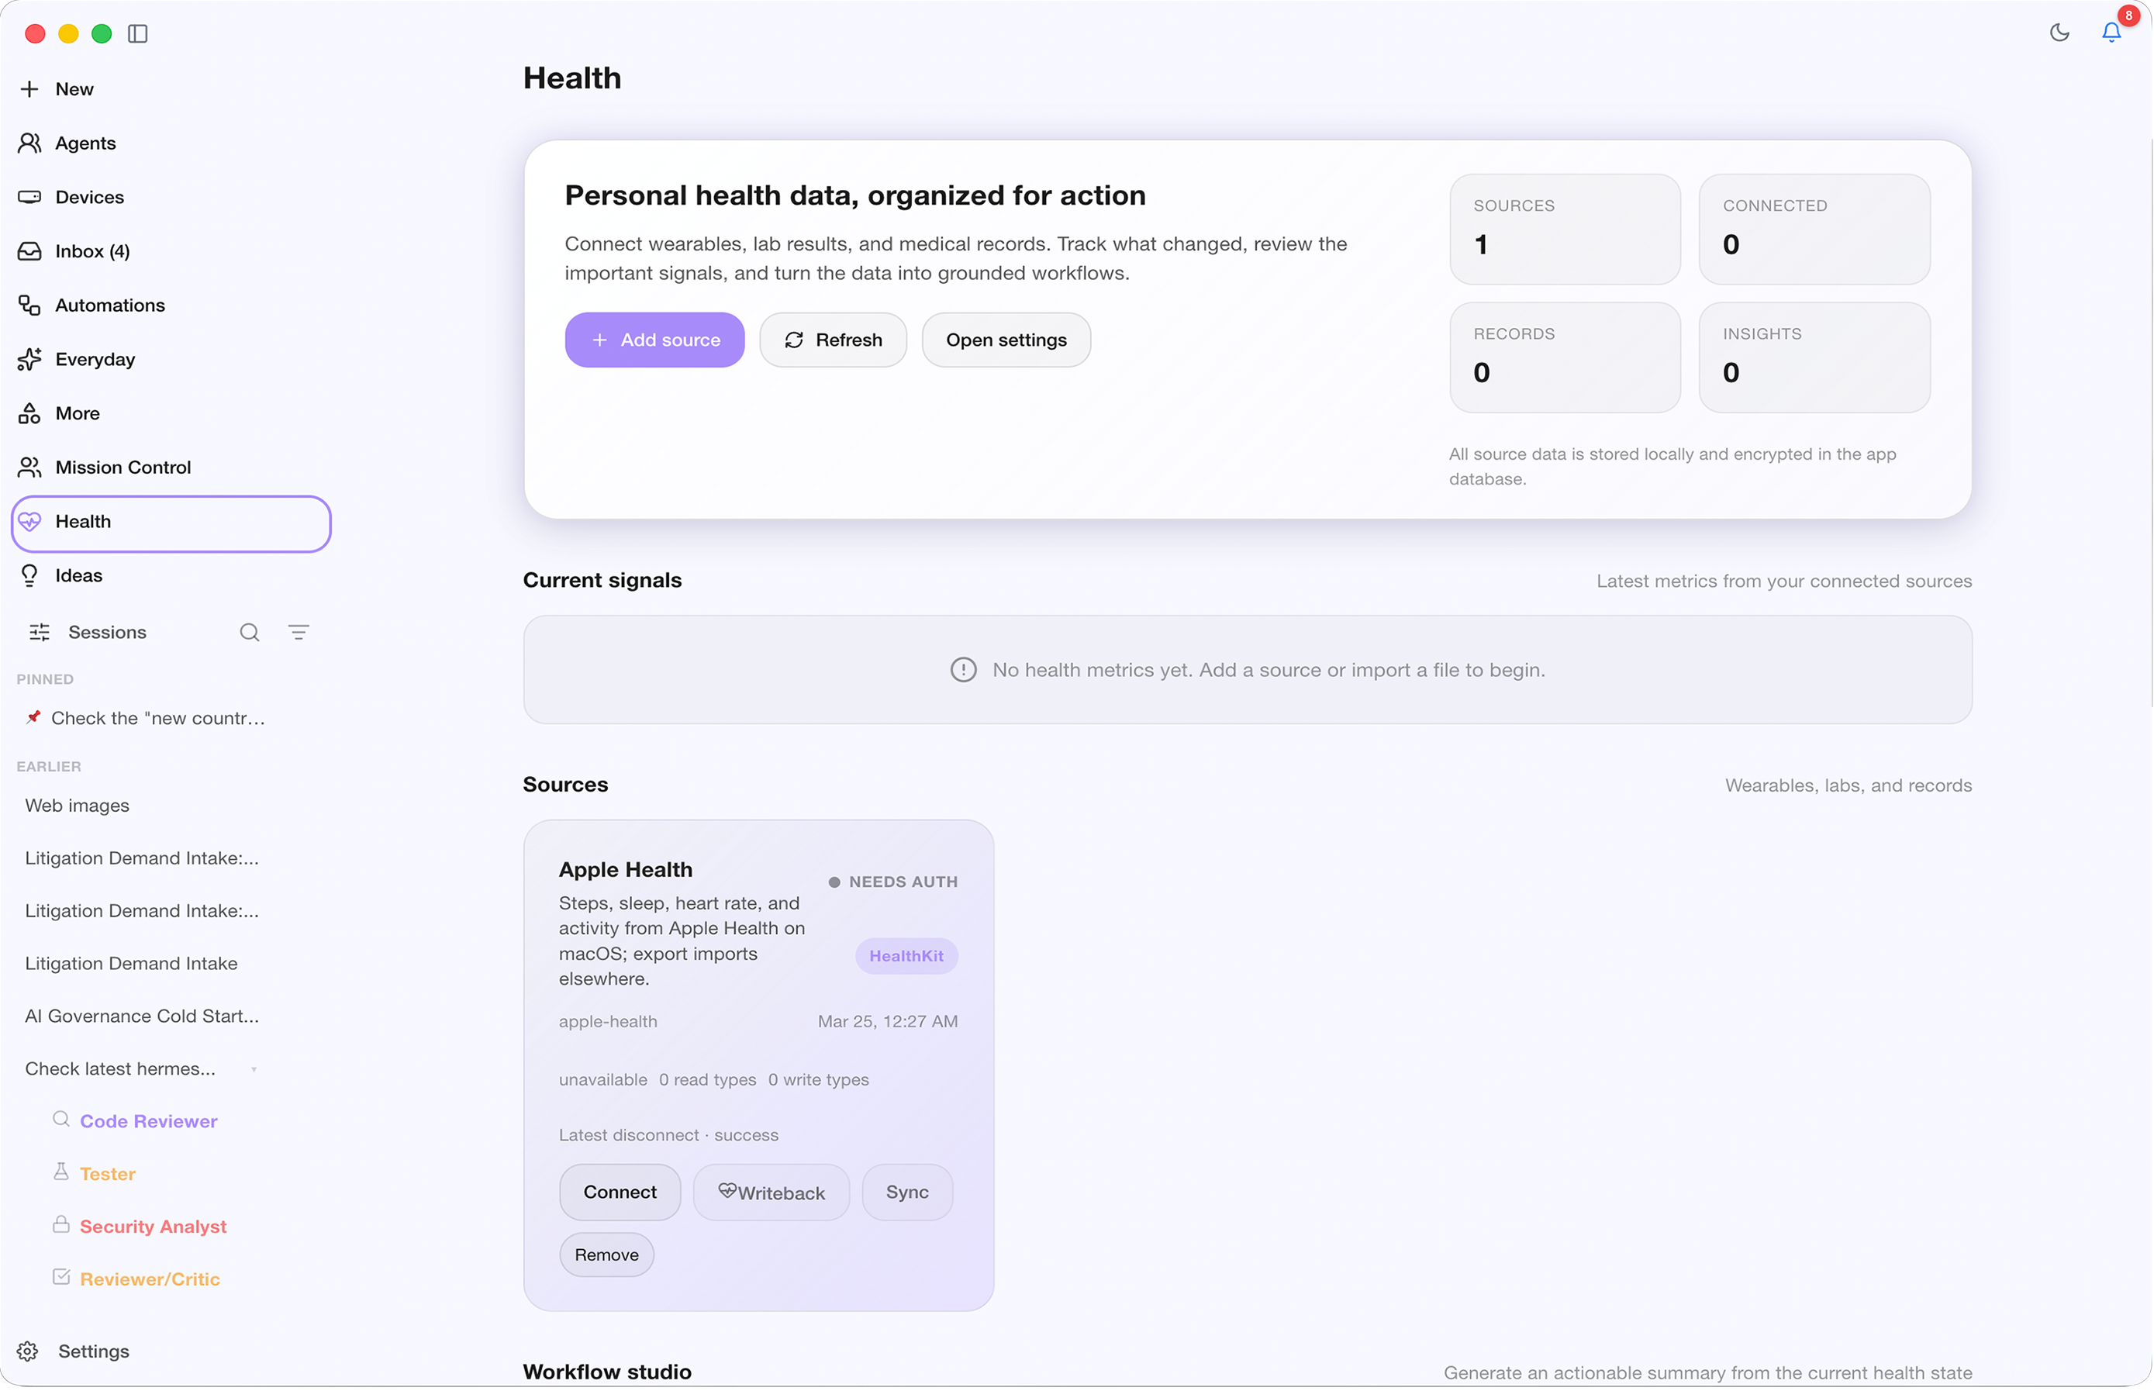This screenshot has width=2154, height=1391.
Task: Click the Apple Health card title
Action: 626,870
